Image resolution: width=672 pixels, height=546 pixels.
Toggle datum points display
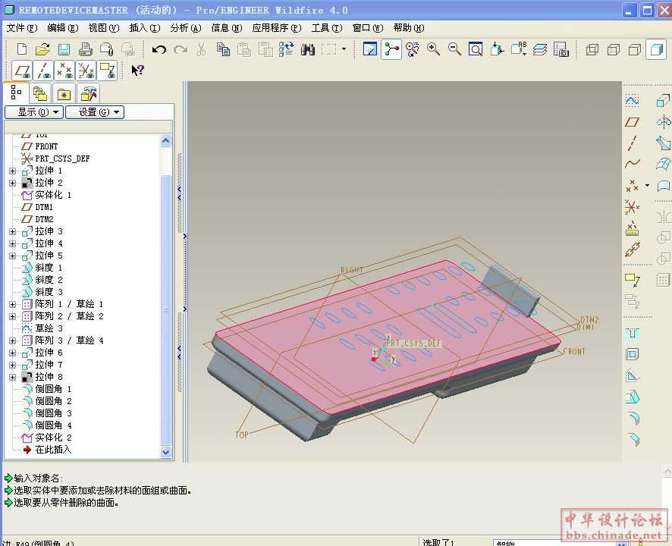(64, 71)
